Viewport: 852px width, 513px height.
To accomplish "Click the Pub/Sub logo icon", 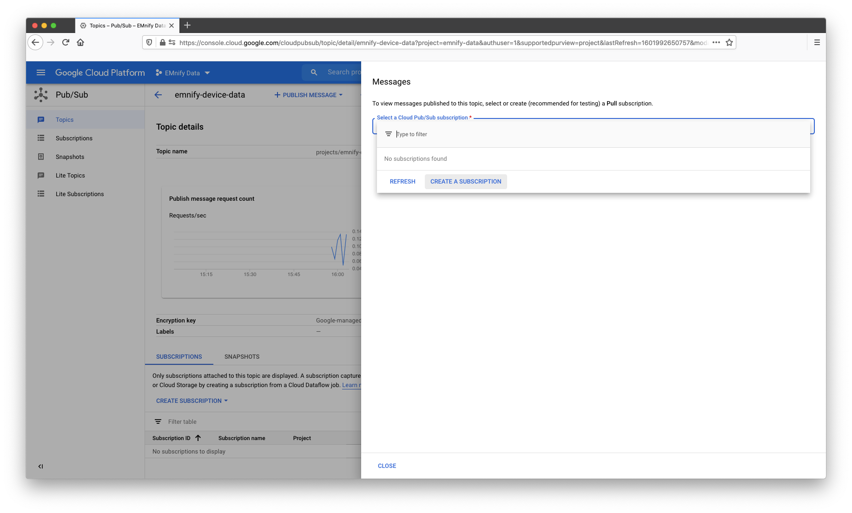I will tap(41, 94).
